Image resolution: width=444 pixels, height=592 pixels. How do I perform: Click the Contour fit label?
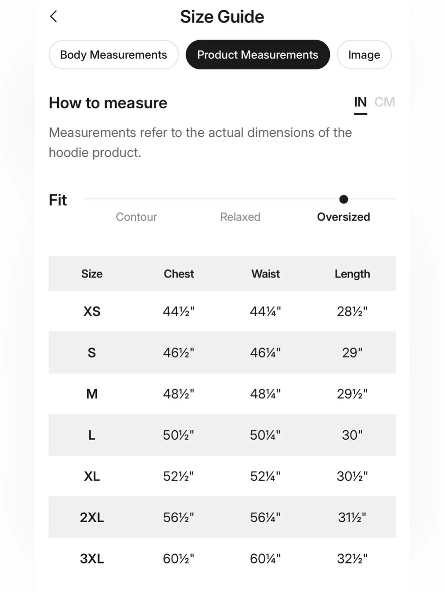point(136,217)
